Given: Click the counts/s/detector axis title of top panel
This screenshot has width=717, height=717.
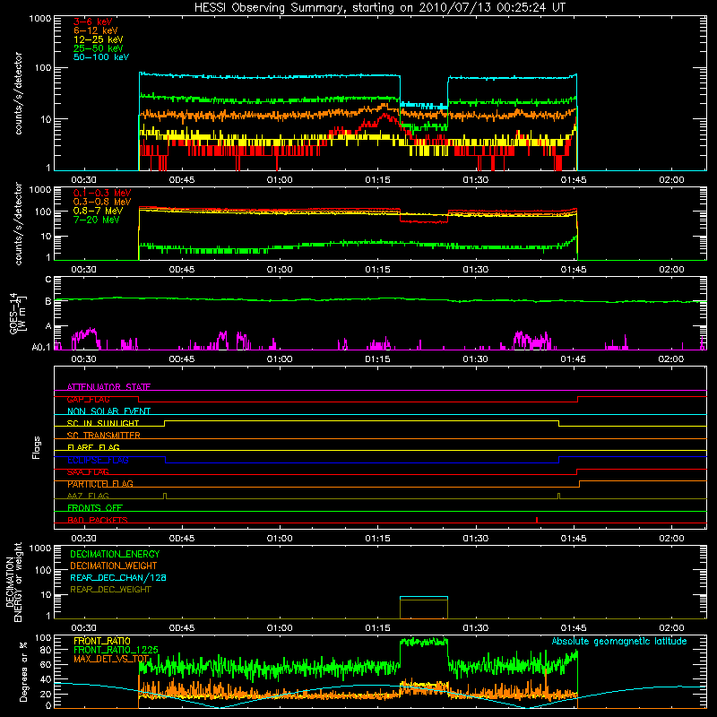Looking at the screenshot, I should click(18, 93).
